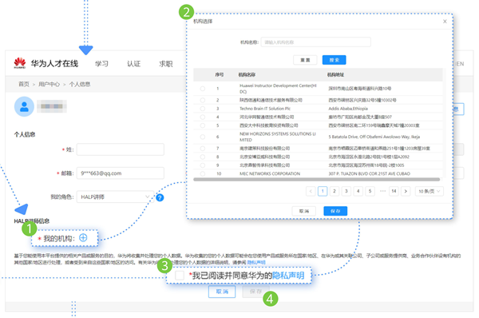The width and height of the screenshot is (479, 318).
Task: Focus the 邮箱 input showing qq.com
Action: pyautogui.click(x=121, y=173)
